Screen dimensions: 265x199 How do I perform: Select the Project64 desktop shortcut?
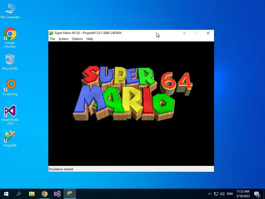pyautogui.click(x=10, y=139)
